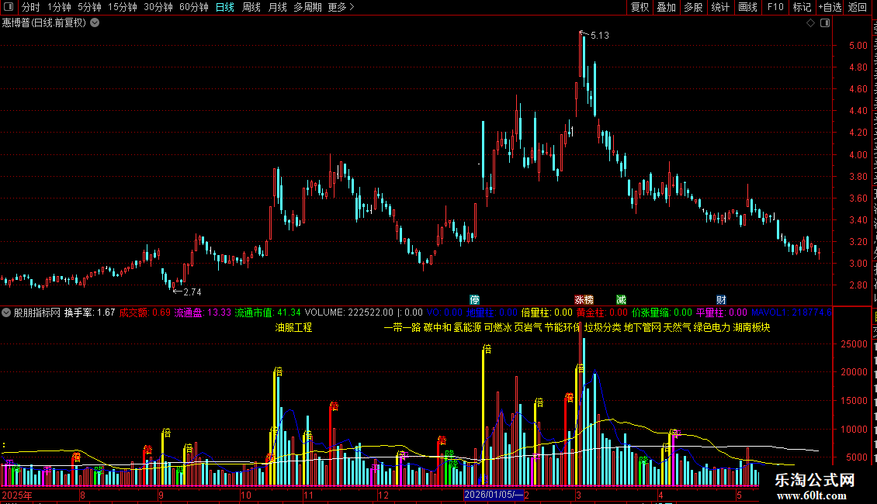Toggle the right side panel icon
This screenshot has height=504, width=877.
click(x=825, y=23)
